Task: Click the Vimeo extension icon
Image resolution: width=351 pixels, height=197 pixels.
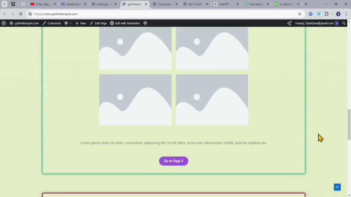Action: (319, 14)
